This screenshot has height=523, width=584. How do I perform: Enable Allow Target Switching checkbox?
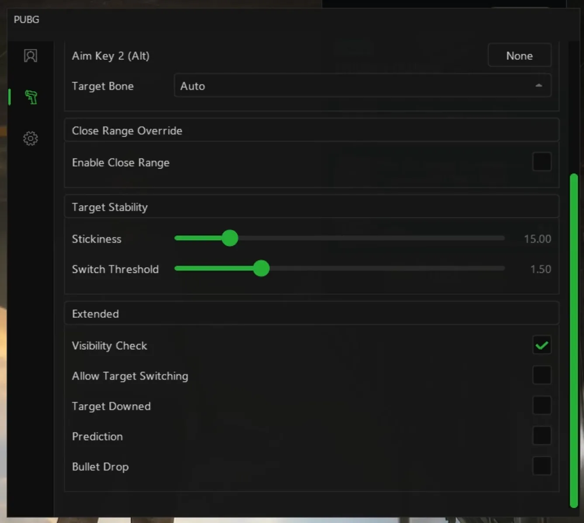pos(542,375)
